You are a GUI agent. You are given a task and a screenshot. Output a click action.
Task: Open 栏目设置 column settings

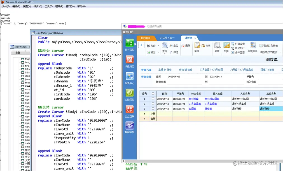pyautogui.click(x=238, y=44)
